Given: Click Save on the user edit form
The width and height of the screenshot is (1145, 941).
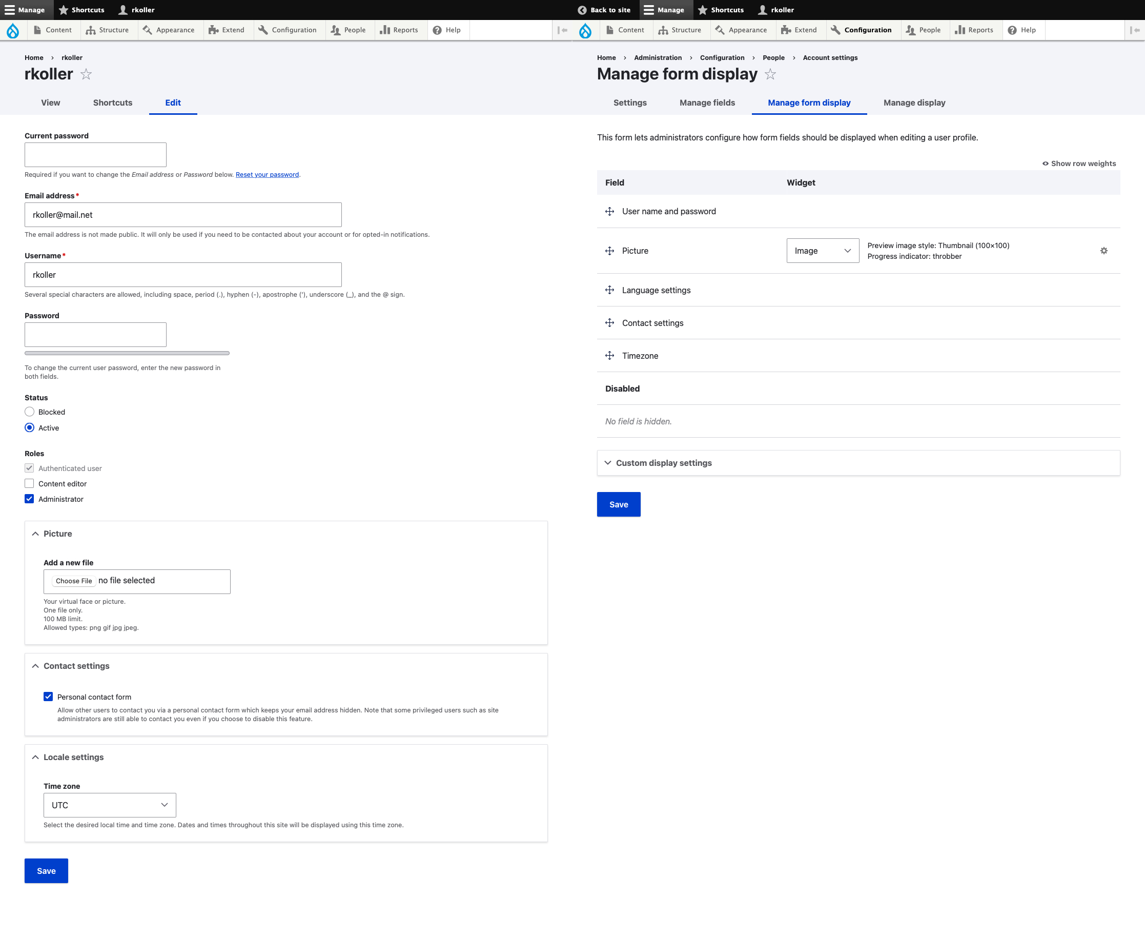Looking at the screenshot, I should pos(46,871).
